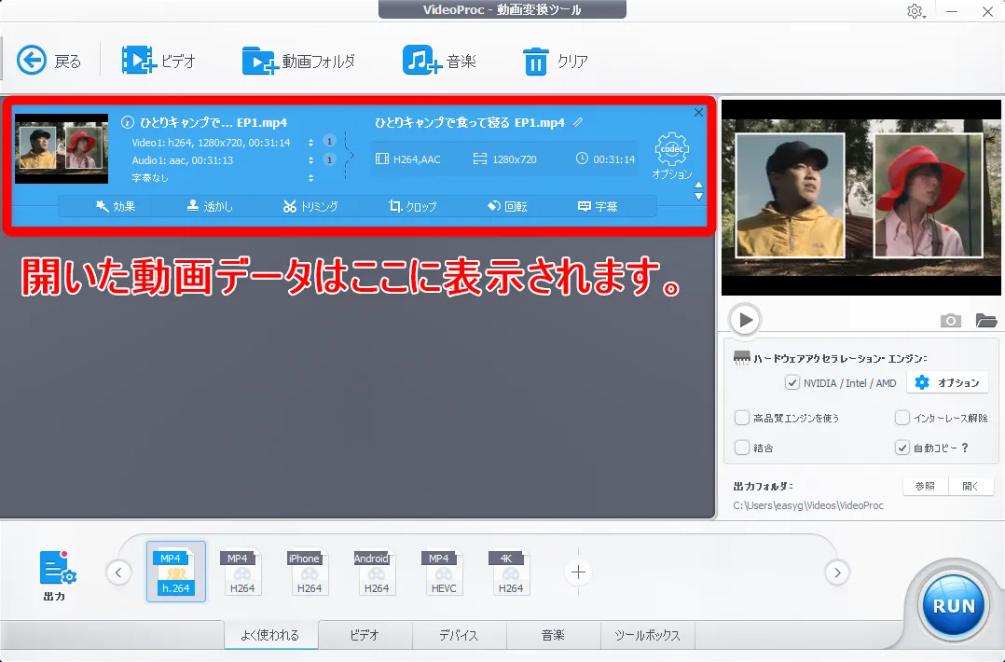Select the source video thumbnail
The width and height of the screenshot is (1005, 662).
[x=62, y=148]
